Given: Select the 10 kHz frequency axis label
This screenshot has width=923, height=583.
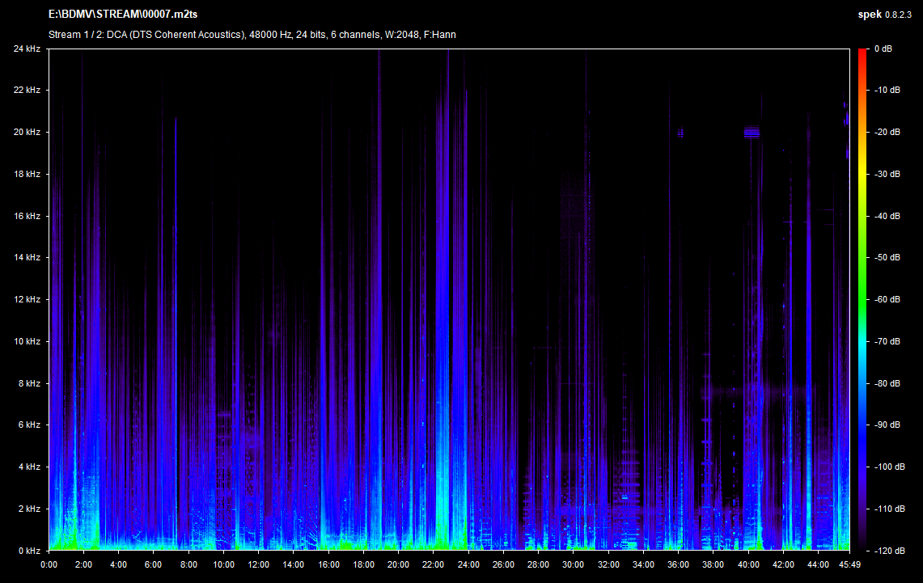Looking at the screenshot, I should pyautogui.click(x=28, y=341).
